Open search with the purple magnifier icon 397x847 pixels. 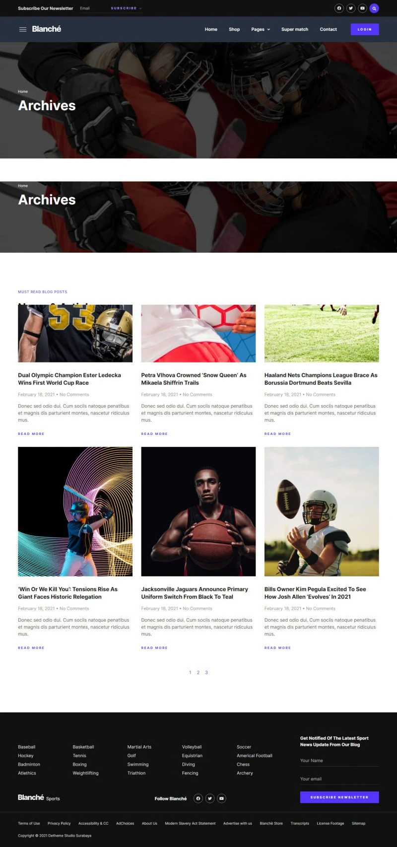coord(374,8)
